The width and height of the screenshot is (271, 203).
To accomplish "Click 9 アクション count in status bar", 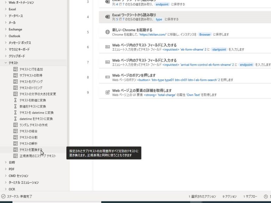I will [229, 196].
